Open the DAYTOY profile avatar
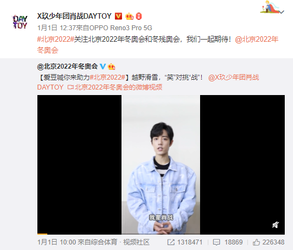This screenshot has height=250, width=293. tap(20, 22)
